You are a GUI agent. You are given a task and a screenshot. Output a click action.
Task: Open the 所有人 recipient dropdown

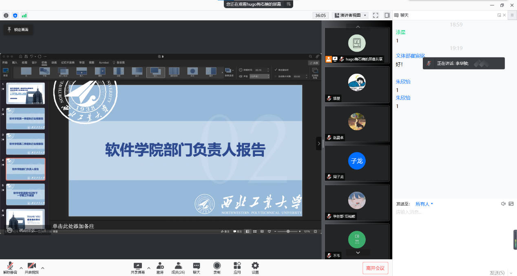click(x=424, y=204)
